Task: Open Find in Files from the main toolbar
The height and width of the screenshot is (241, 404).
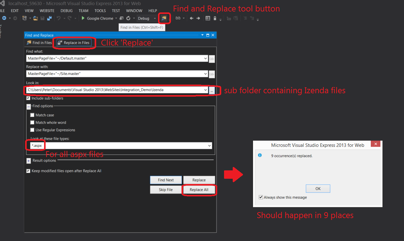Action: (x=164, y=18)
